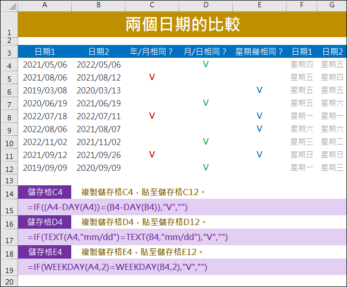This screenshot has height=287, width=347.
Task: Select cell with date 2021/08/06
Action: (45, 77)
